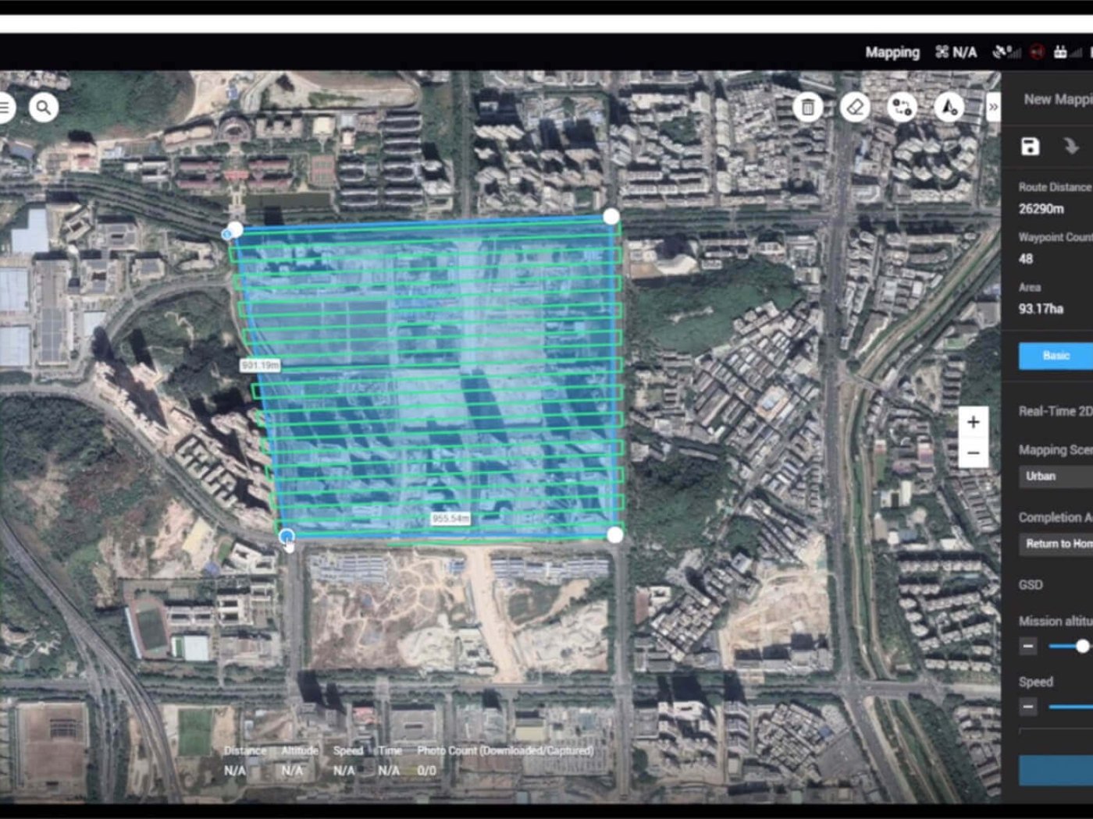
Task: Click the red muted status icon
Action: click(x=1037, y=52)
